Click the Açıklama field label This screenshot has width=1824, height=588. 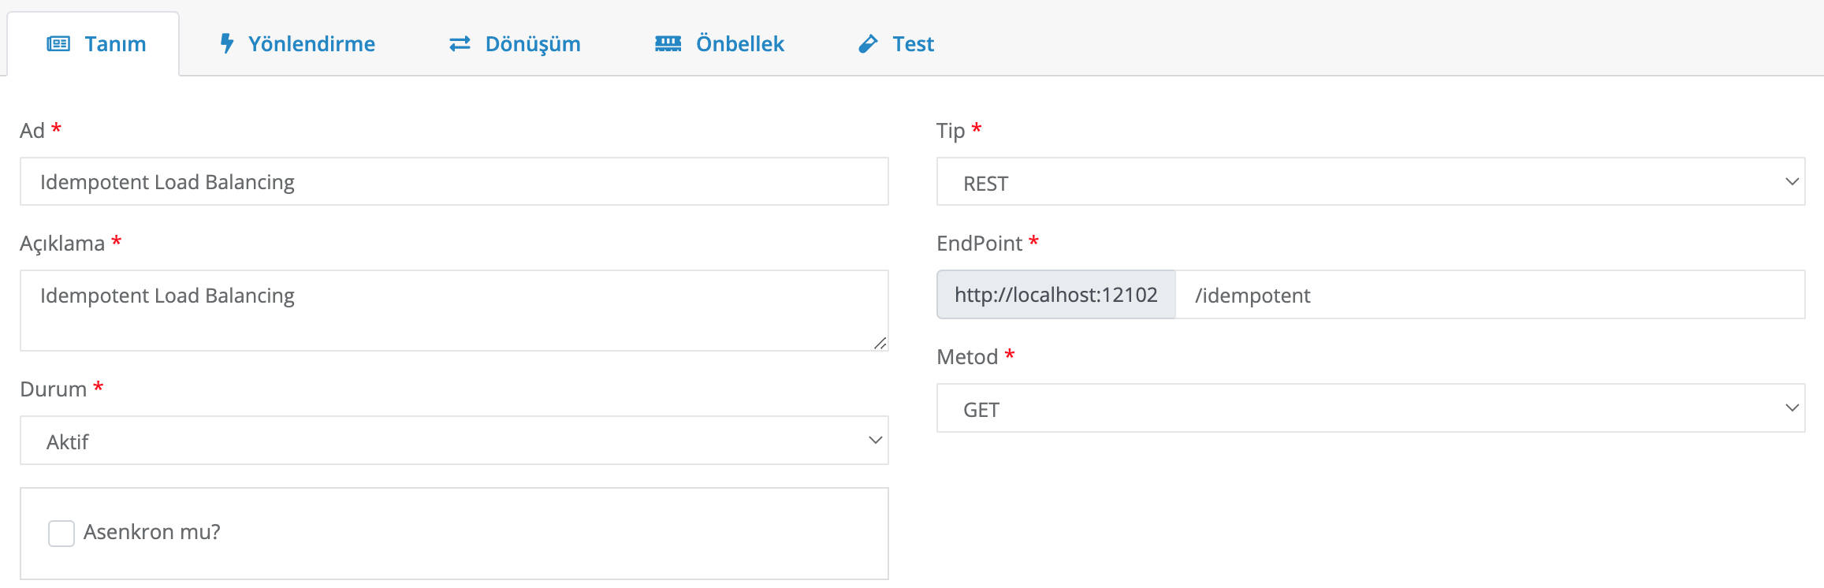click(x=62, y=244)
